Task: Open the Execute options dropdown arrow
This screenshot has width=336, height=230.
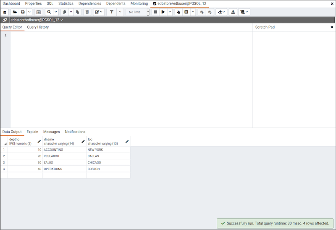Action: (x=170, y=12)
